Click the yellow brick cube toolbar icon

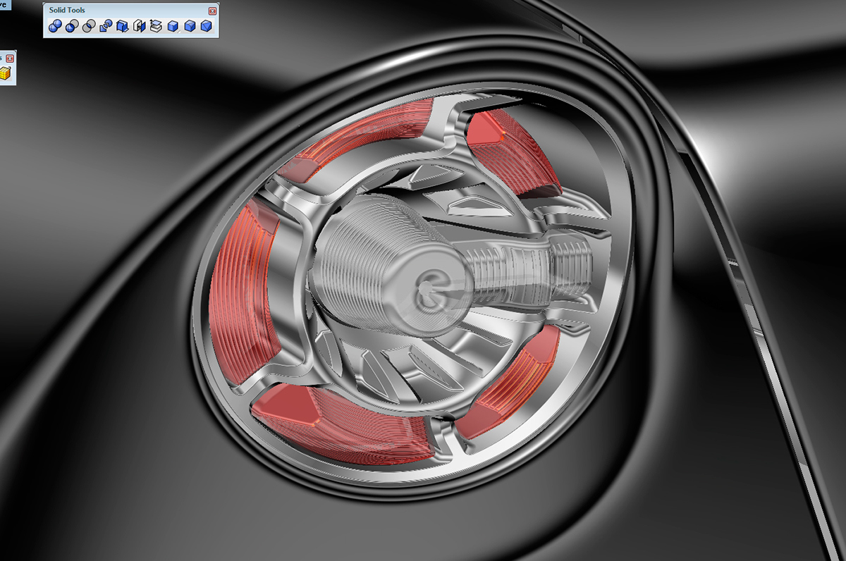pyautogui.click(x=6, y=73)
